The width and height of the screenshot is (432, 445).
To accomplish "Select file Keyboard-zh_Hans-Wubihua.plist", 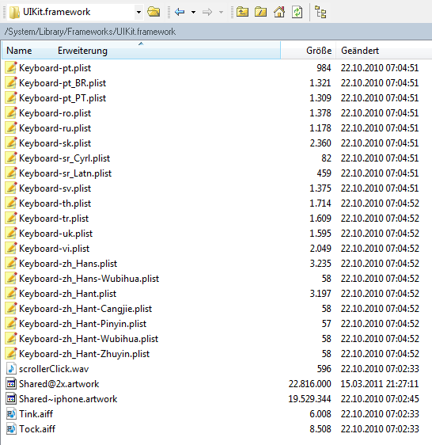I will point(89,279).
